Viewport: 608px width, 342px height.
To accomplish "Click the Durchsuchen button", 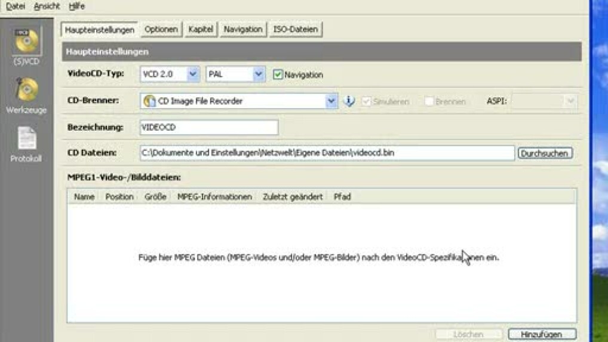I will coord(545,153).
